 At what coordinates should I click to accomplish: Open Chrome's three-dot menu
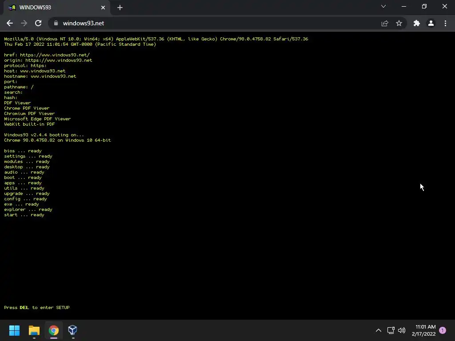445,23
